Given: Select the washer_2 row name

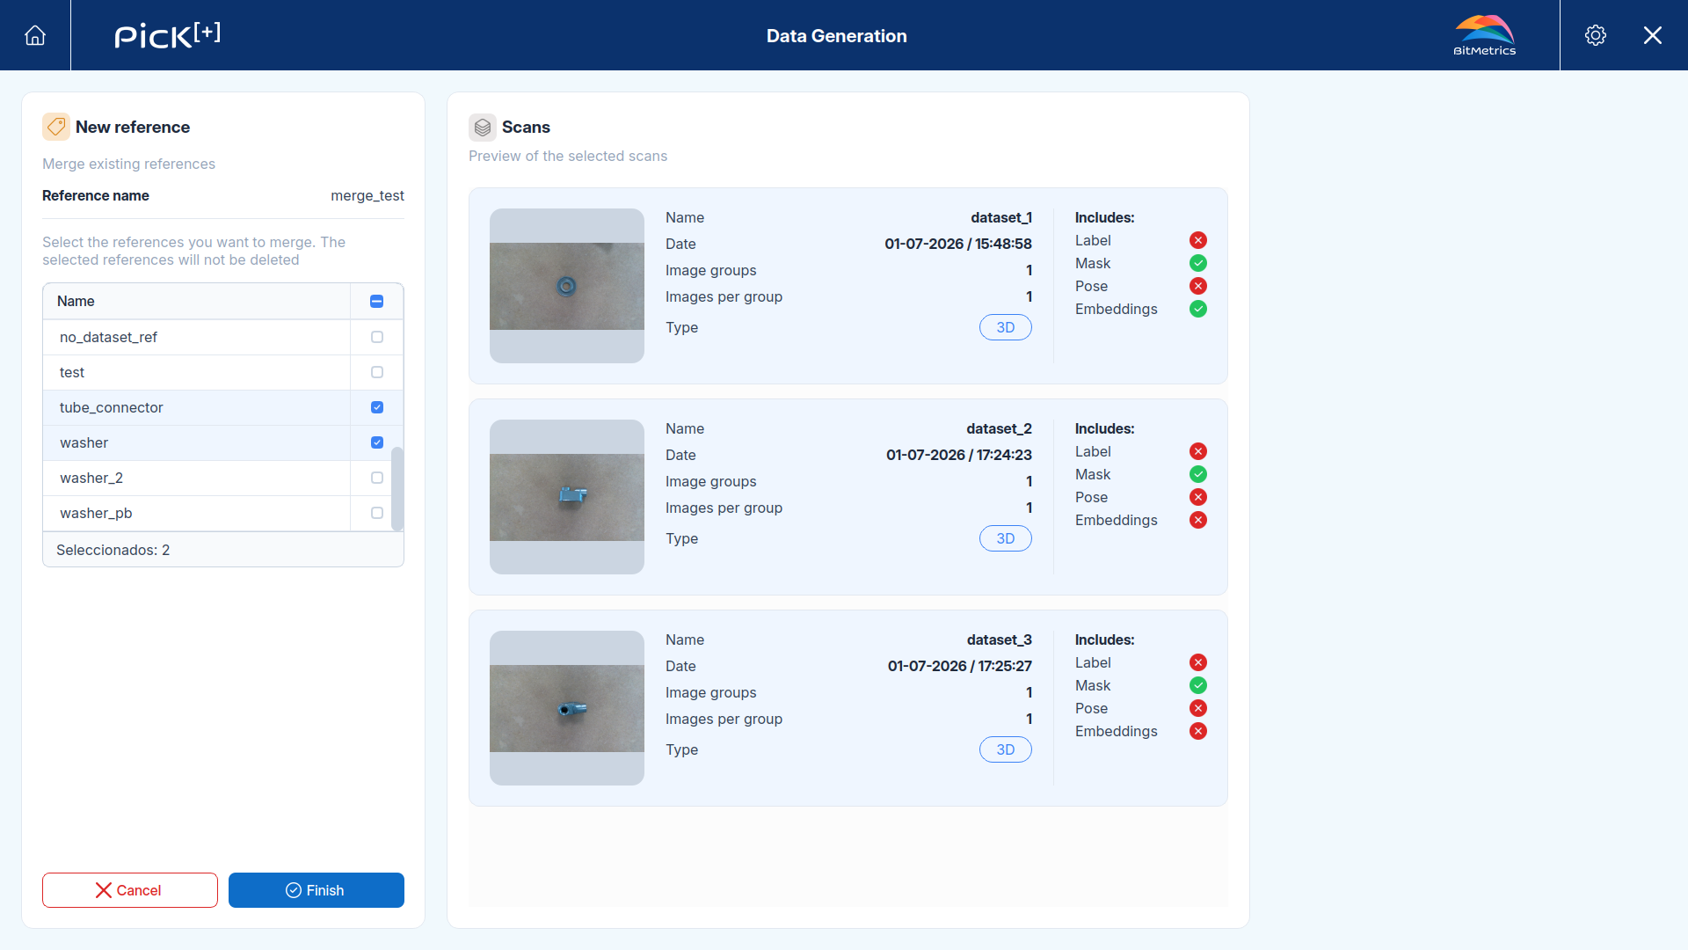Looking at the screenshot, I should (91, 478).
